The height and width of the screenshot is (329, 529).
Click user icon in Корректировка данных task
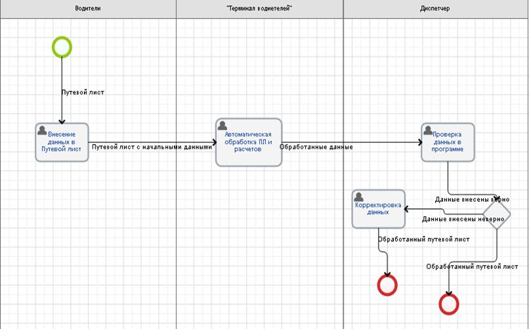click(x=358, y=197)
